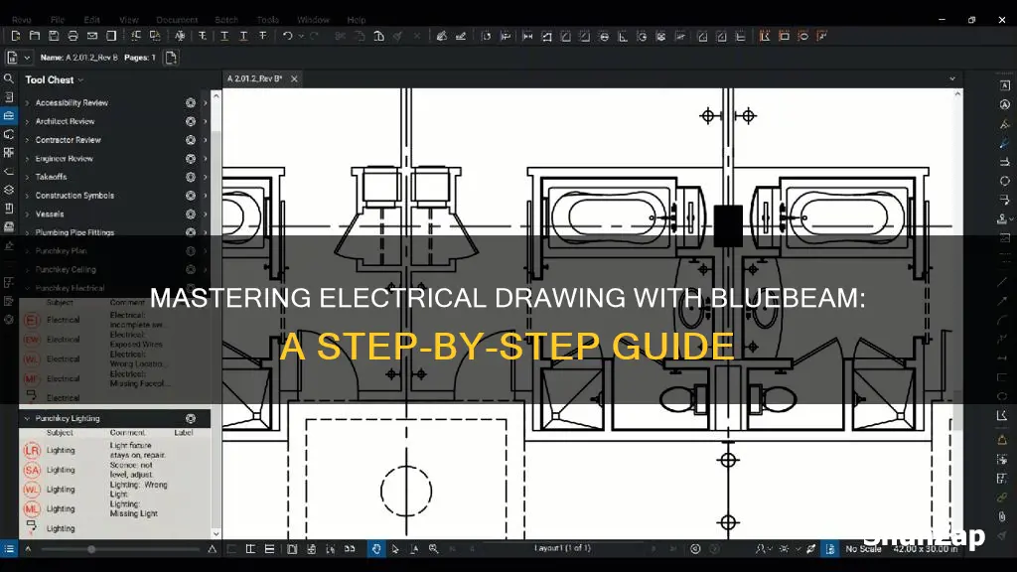Click the Search magnifier icon in left sidebar

pos(8,78)
